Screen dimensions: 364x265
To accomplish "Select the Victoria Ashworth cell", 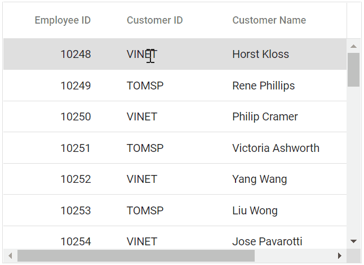I will 276,149.
